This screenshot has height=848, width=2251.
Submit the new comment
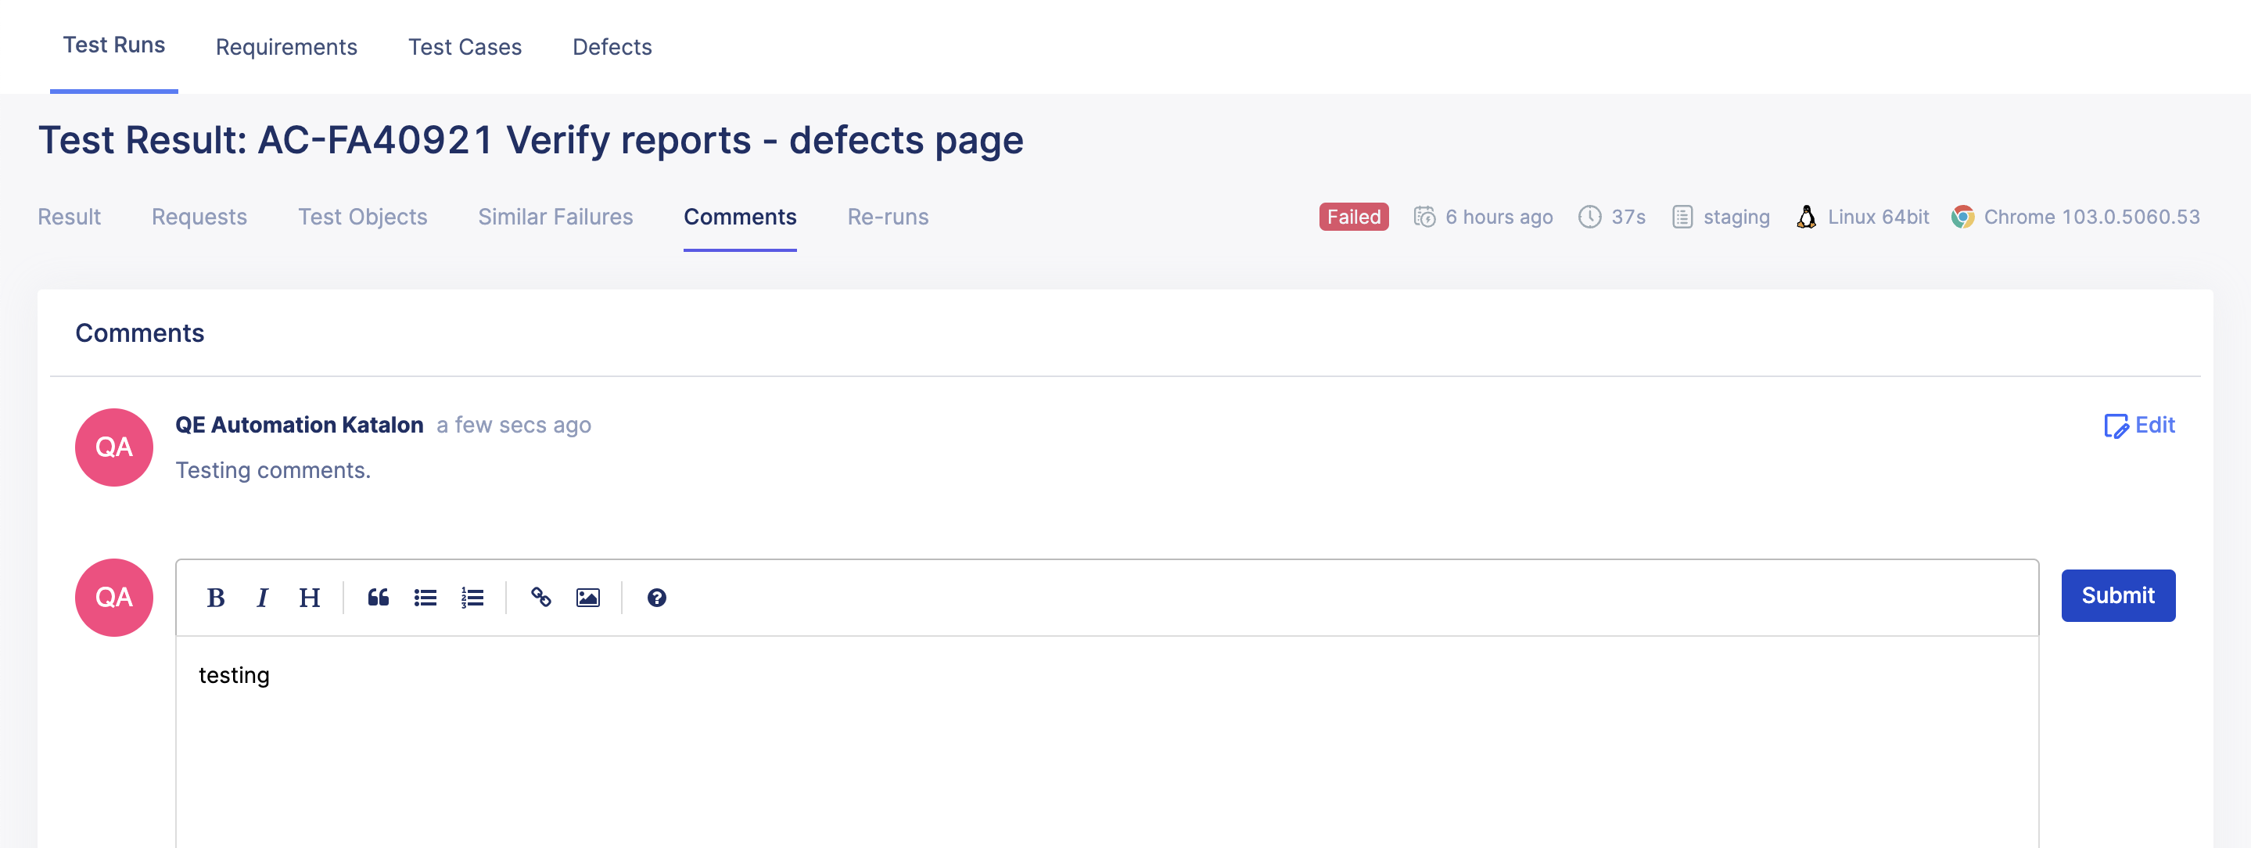click(2117, 596)
